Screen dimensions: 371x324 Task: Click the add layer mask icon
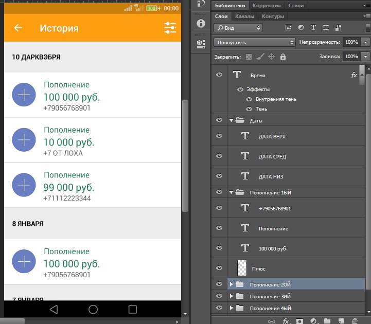click(299, 321)
